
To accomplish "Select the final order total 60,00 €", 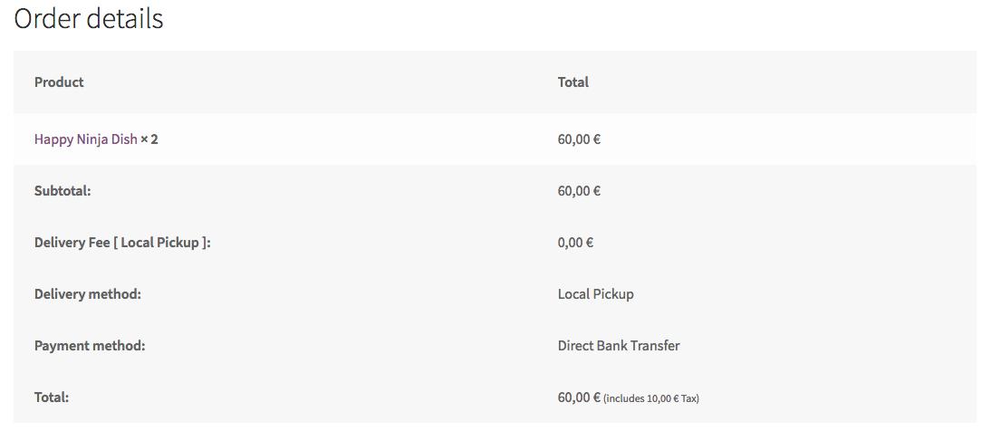I will coord(579,397).
